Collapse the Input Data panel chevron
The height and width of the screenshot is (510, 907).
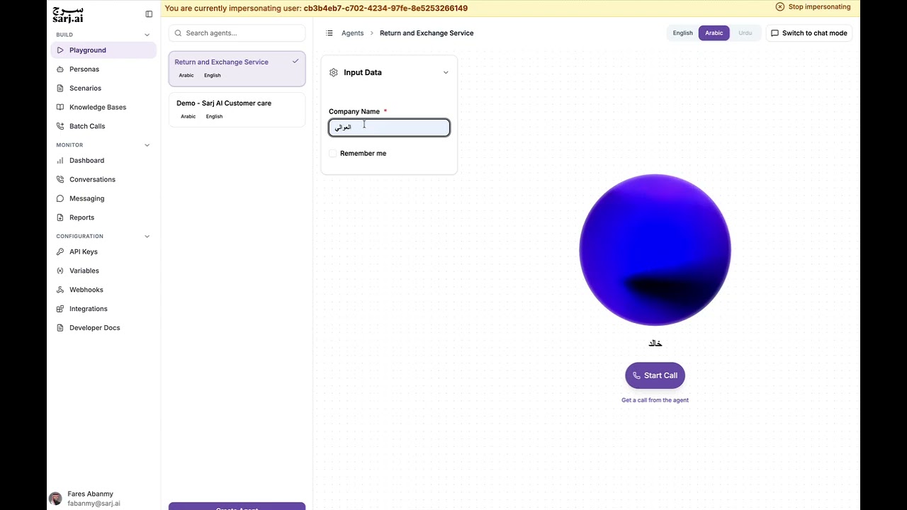coord(446,72)
